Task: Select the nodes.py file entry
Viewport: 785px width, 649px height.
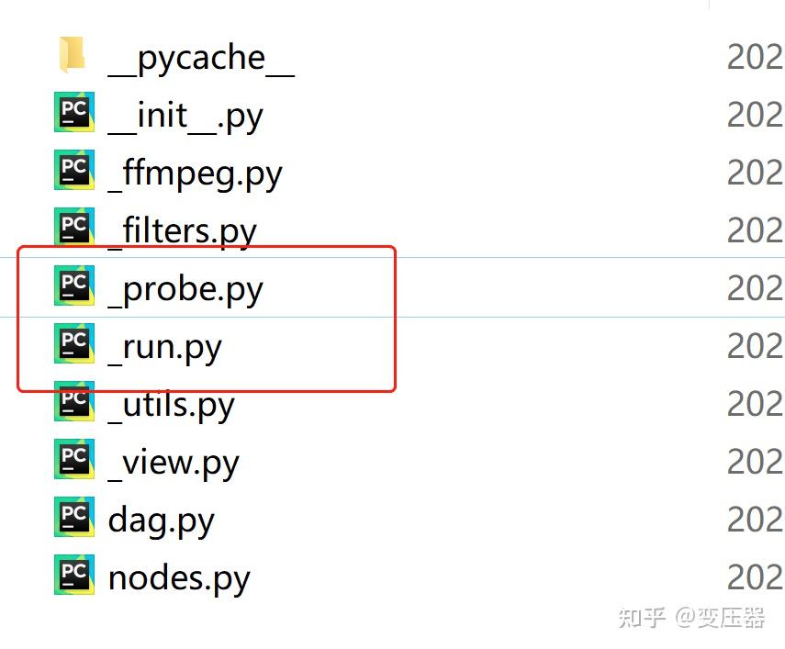Action: pyautogui.click(x=178, y=577)
